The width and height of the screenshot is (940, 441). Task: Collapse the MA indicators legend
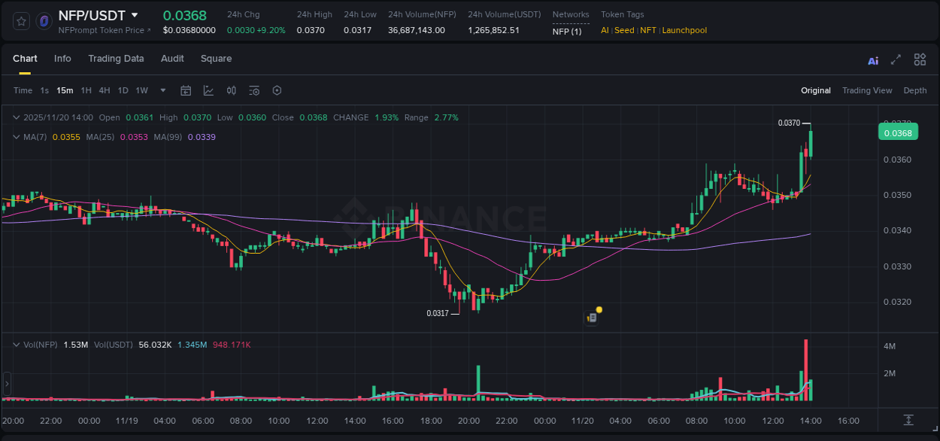17,137
